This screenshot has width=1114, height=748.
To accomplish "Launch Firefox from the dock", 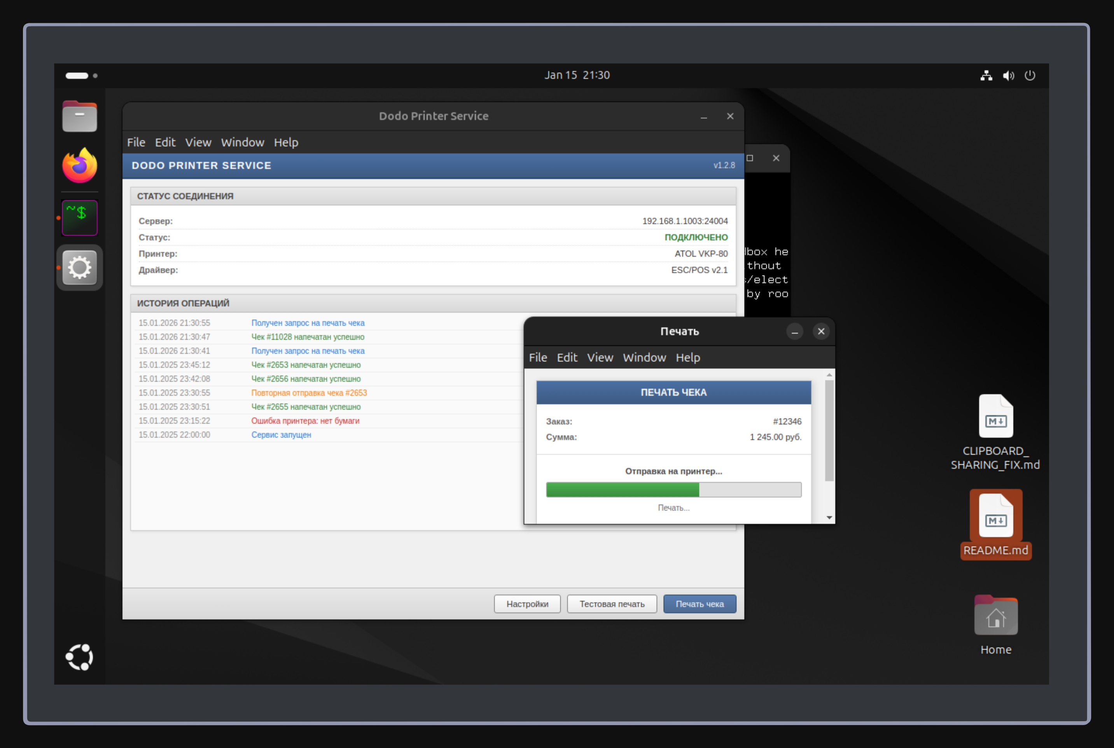I will click(79, 165).
